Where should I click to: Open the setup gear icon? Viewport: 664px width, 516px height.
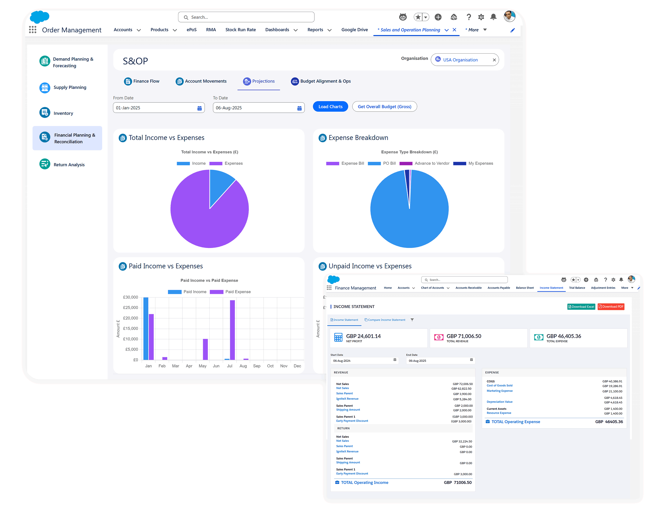[x=481, y=17]
